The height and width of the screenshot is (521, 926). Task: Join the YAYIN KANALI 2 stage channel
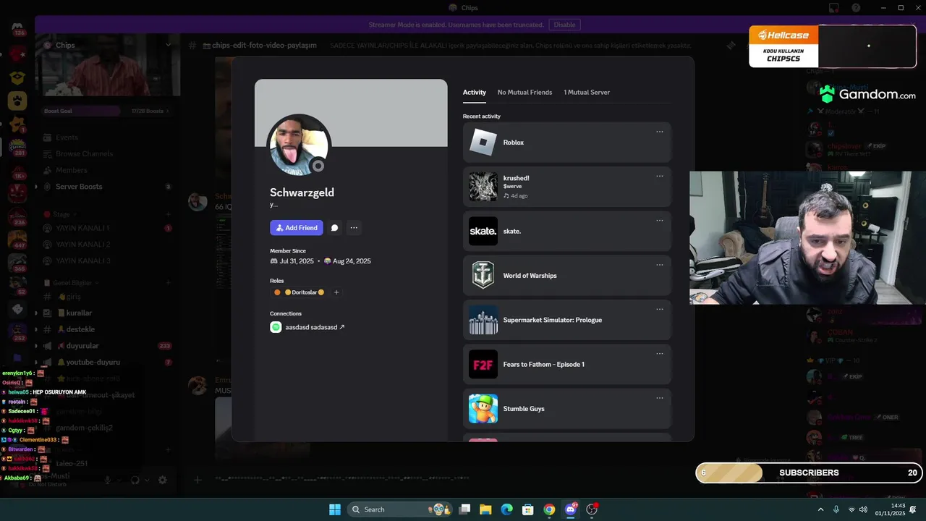click(106, 245)
